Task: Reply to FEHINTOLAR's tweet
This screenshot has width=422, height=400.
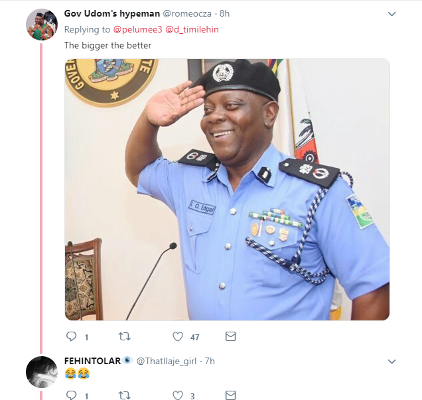Action: [x=72, y=396]
